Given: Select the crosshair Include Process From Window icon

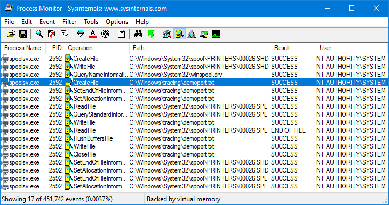Looking at the screenshot, I should (x=106, y=34).
